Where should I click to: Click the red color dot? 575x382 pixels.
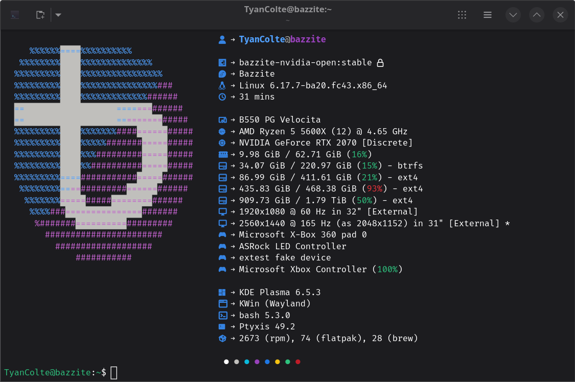tap(298, 362)
